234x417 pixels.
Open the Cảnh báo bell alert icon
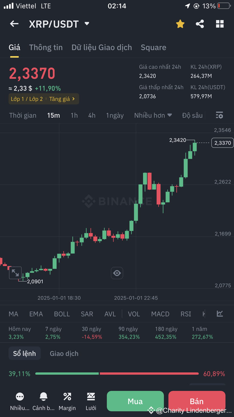coord(44,397)
